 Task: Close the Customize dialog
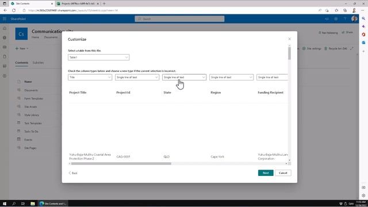click(289, 39)
